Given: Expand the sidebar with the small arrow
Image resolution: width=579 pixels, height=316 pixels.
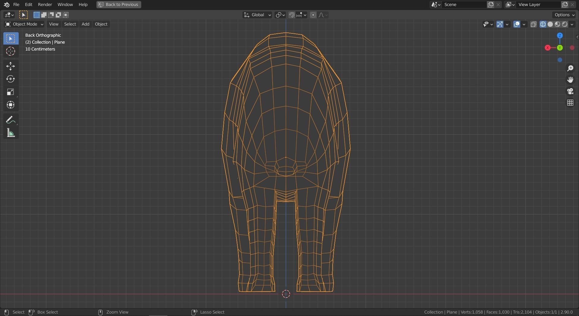Looking at the screenshot, I should click(x=577, y=37).
